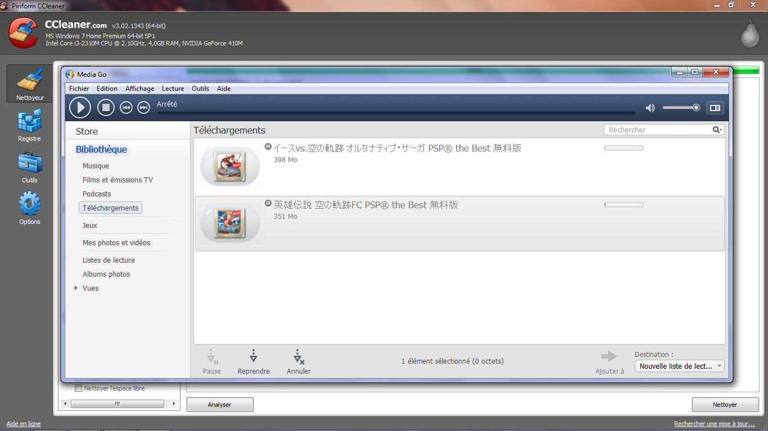Click the Aide en ligne link
The height and width of the screenshot is (431, 768).
click(x=24, y=424)
